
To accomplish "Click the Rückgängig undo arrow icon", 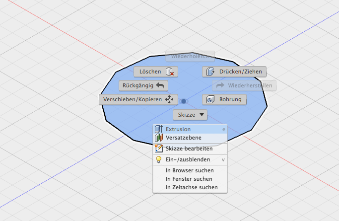I will coord(160,85).
